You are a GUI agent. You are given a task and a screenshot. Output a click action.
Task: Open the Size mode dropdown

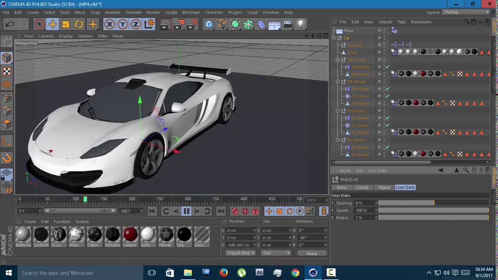tap(276, 253)
